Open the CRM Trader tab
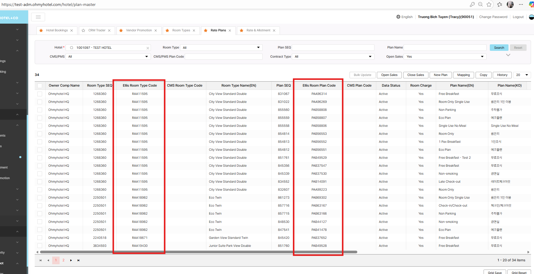This screenshot has width=534, height=274. pyautogui.click(x=97, y=30)
